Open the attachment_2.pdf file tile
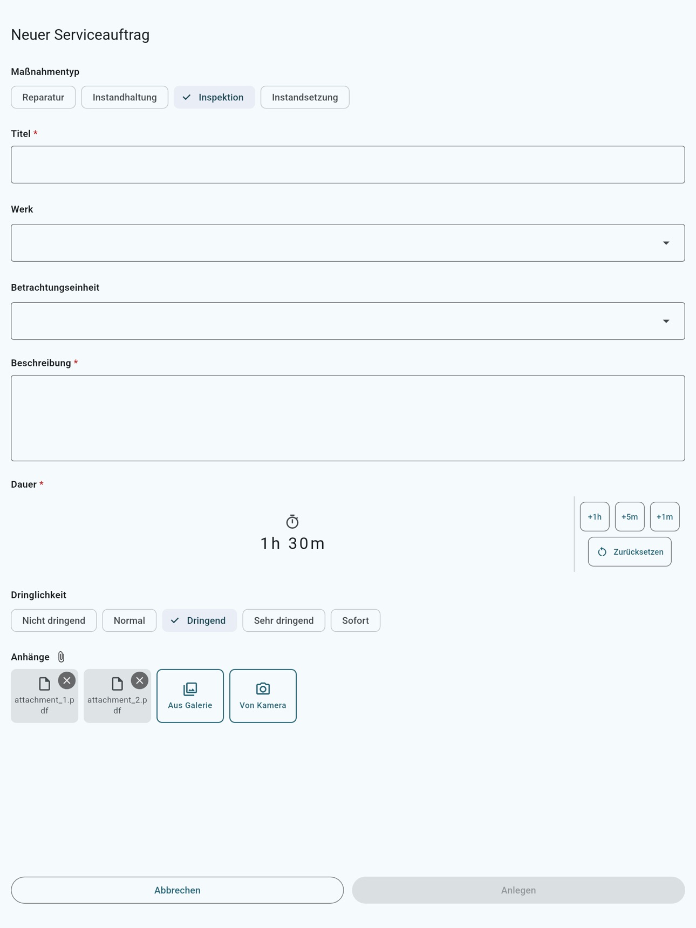This screenshot has width=696, height=928. [117, 696]
